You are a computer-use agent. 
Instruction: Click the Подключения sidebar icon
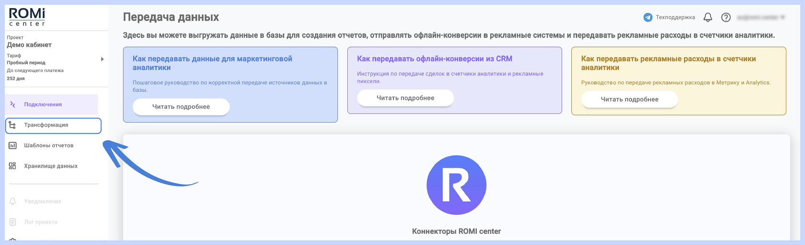[13, 105]
